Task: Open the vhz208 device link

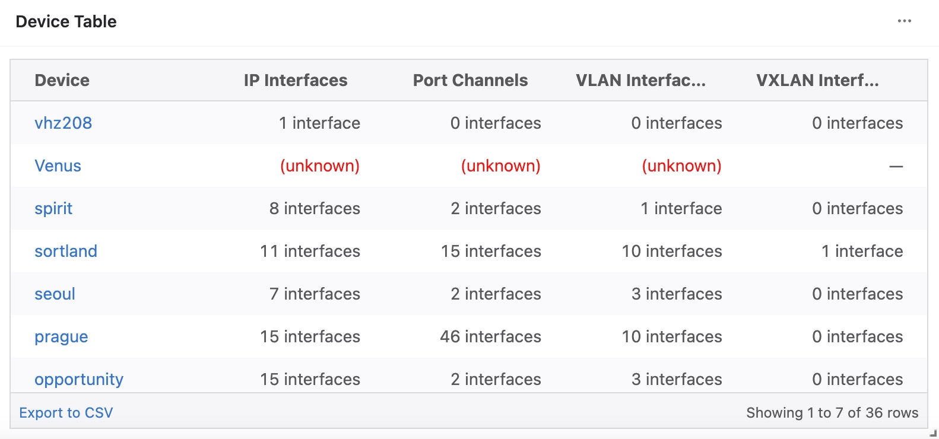Action: click(x=64, y=123)
